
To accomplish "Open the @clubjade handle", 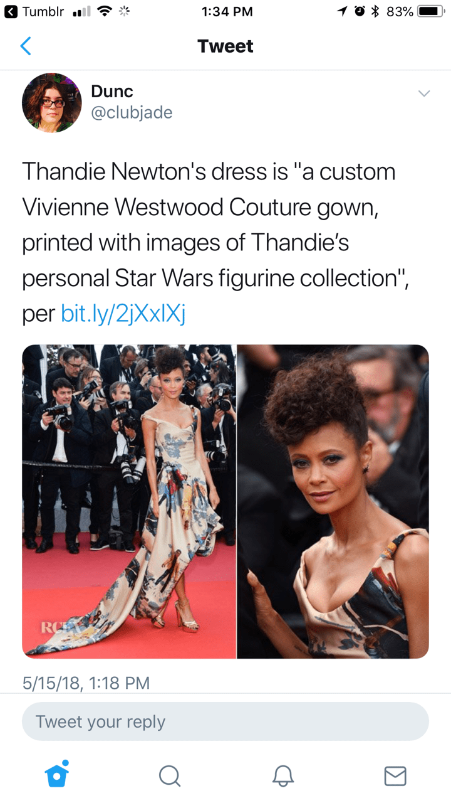I will [x=132, y=112].
